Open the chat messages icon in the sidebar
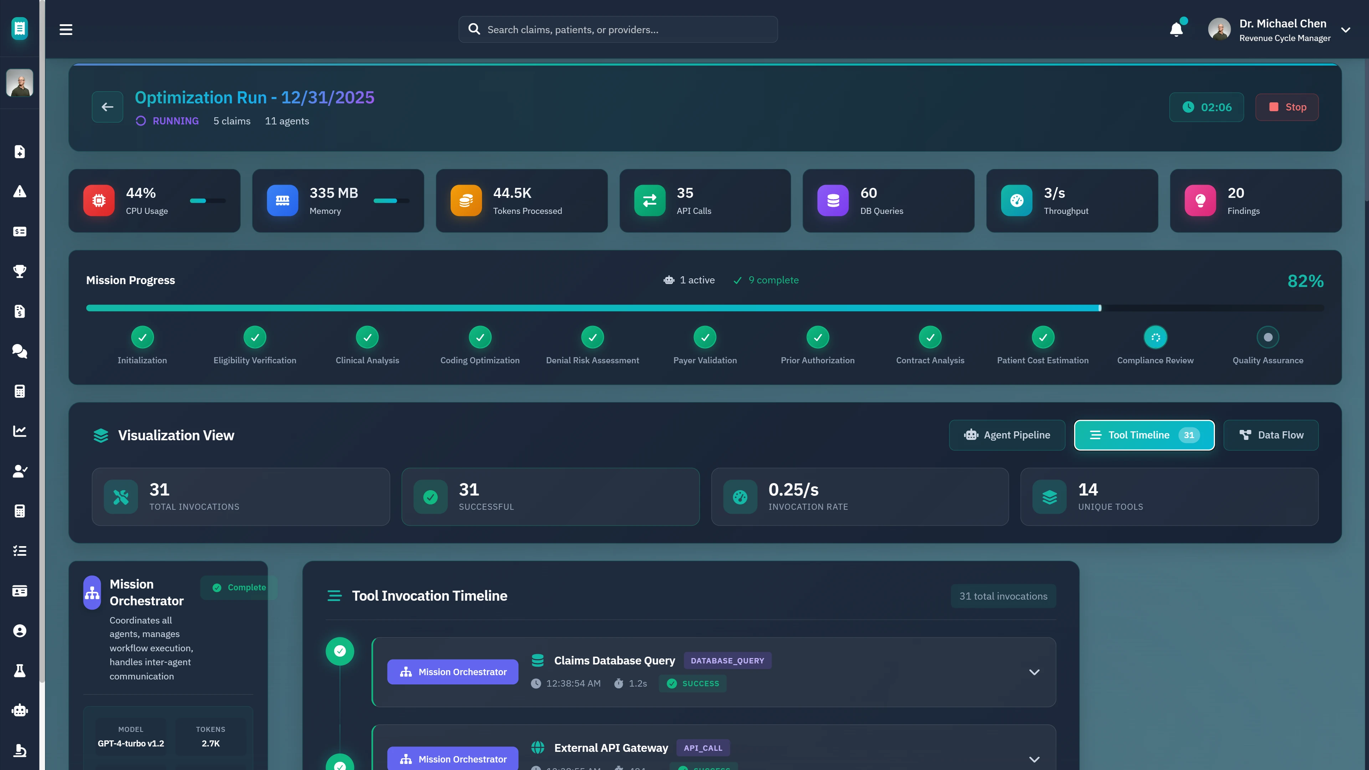Screen dimensions: 1369x770 click(20, 351)
